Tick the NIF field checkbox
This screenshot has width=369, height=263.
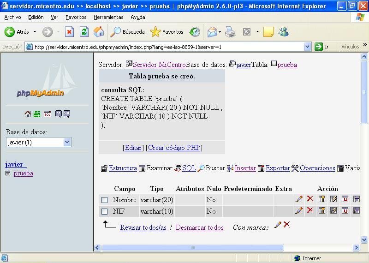click(104, 212)
